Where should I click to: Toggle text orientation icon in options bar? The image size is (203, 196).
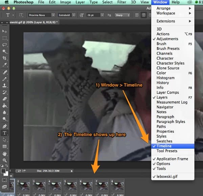21,15
